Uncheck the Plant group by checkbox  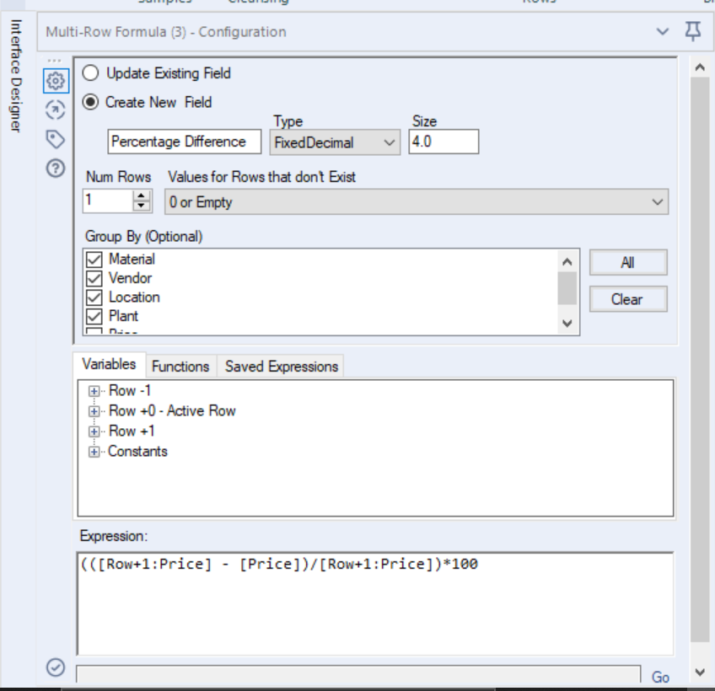click(x=92, y=316)
